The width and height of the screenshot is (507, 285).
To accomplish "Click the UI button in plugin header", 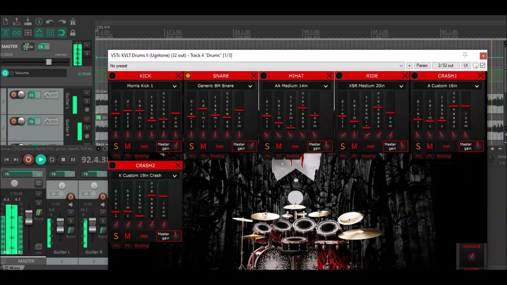I will pyautogui.click(x=465, y=66).
